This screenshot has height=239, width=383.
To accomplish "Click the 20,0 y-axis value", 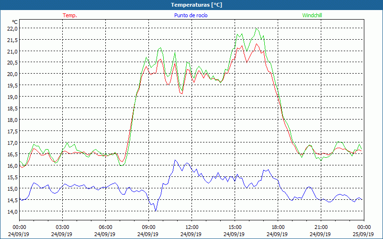I will click(x=12, y=74).
